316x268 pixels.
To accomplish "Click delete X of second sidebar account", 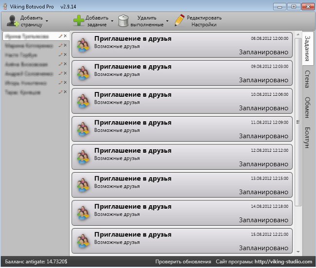I will point(65,45).
